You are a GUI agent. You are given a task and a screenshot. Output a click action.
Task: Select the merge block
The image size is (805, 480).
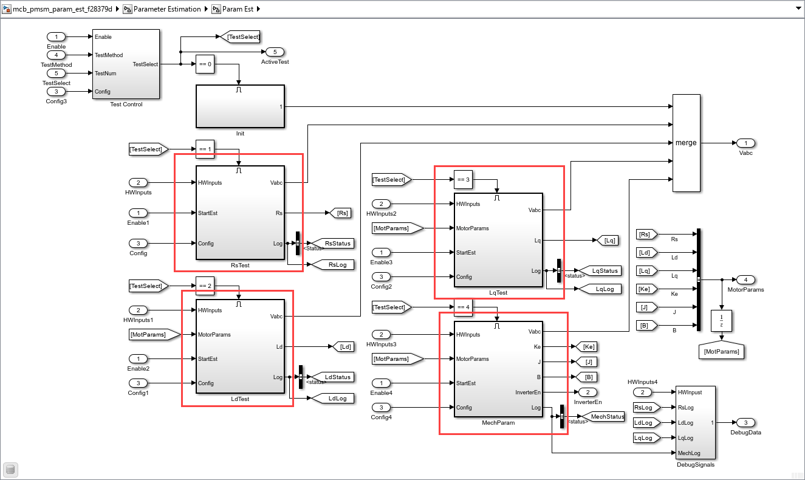(x=686, y=143)
